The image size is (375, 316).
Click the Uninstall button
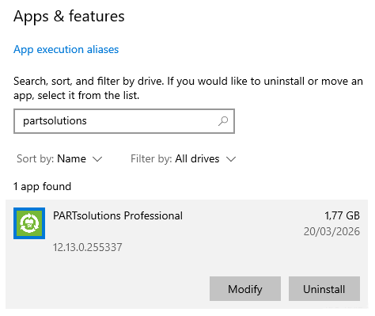(324, 289)
